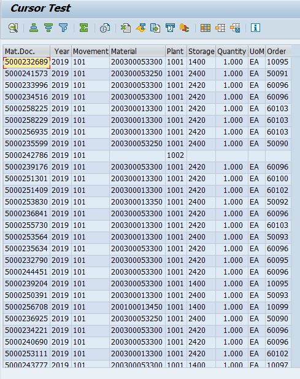Click document number 5000234221
The height and width of the screenshot is (379, 300).
[x=26, y=330]
